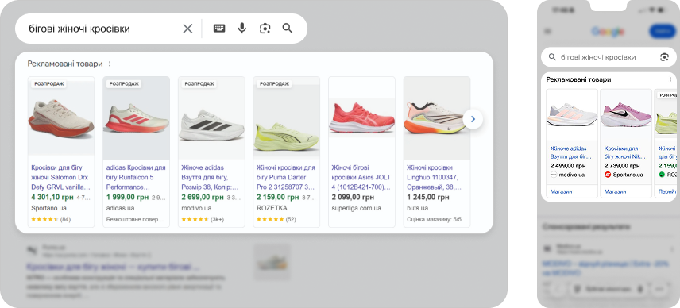Image resolution: width=680 pixels, height=308 pixels.
Task: Click the 1 999,00 грн price
Action: (127, 198)
